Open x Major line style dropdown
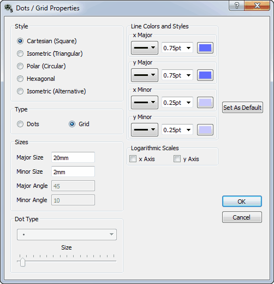274x284 pixels. [x=145, y=48]
